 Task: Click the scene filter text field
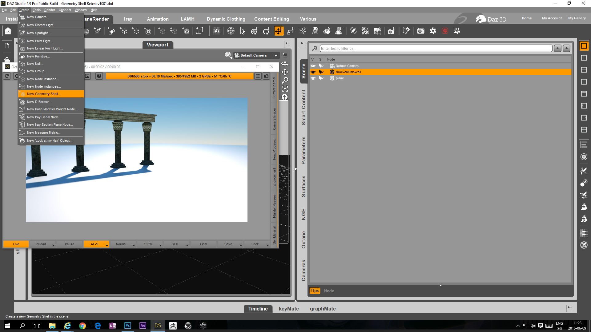(436, 48)
